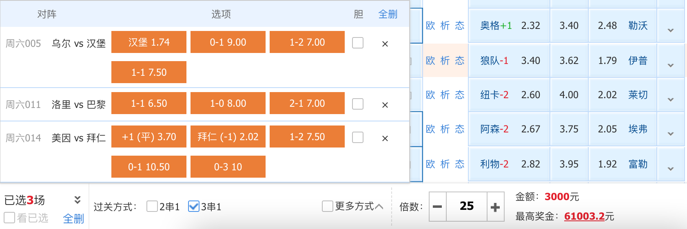Open the 61003.2 maximum prize link
This screenshot has width=687, height=229.
584,216
